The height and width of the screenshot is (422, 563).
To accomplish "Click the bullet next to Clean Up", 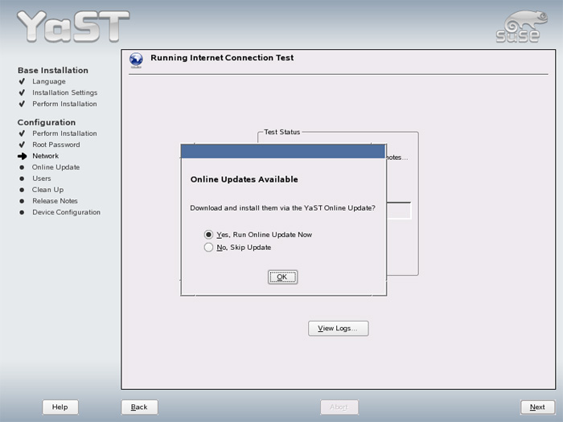I will [22, 190].
